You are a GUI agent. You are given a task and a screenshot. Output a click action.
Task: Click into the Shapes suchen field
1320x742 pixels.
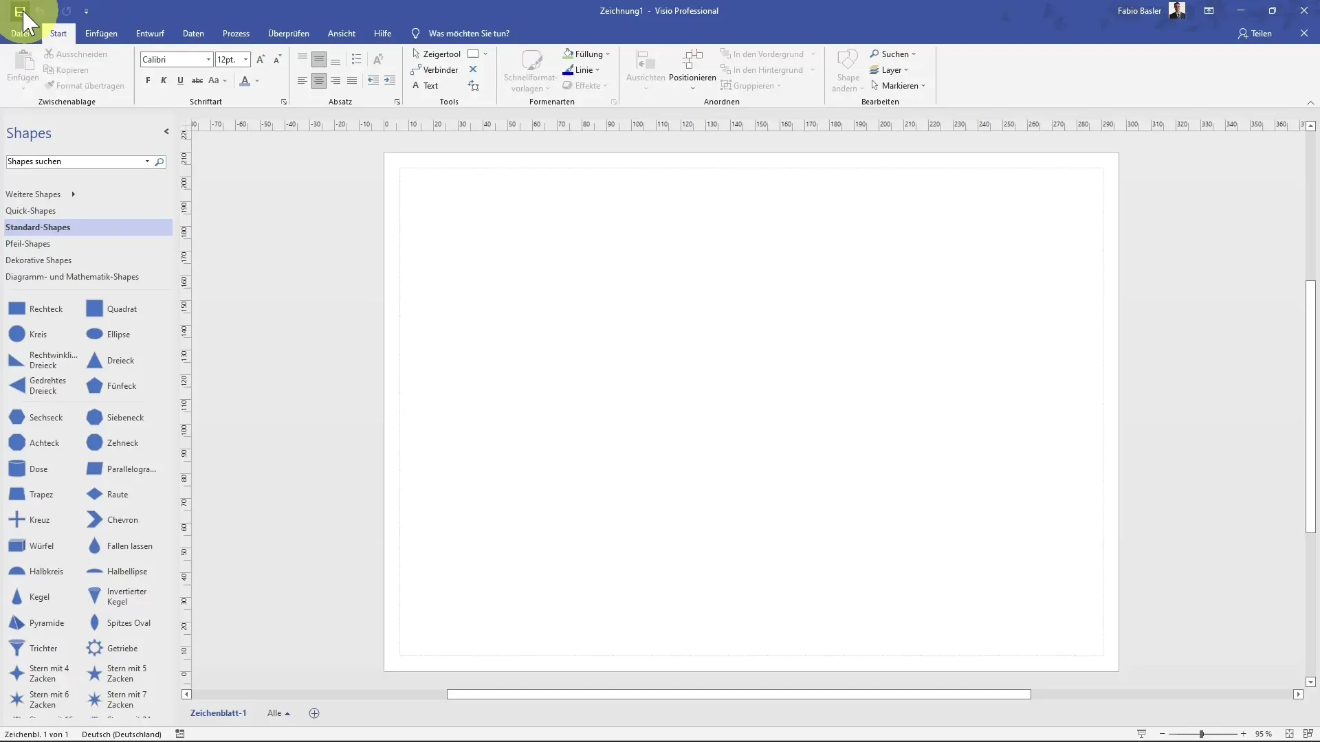click(x=74, y=161)
